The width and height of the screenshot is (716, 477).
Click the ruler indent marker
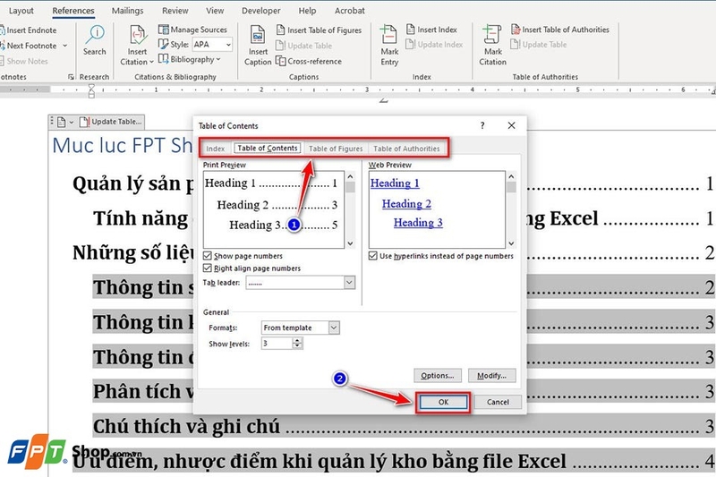91,90
